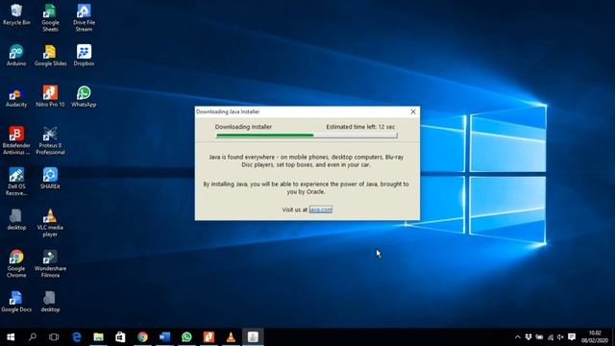Image resolution: width=615 pixels, height=346 pixels.
Task: Open the Drive File Stream shortcut
Action: (84, 17)
